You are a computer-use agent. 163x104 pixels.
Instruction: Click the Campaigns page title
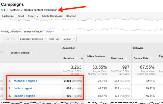pos(12,4)
